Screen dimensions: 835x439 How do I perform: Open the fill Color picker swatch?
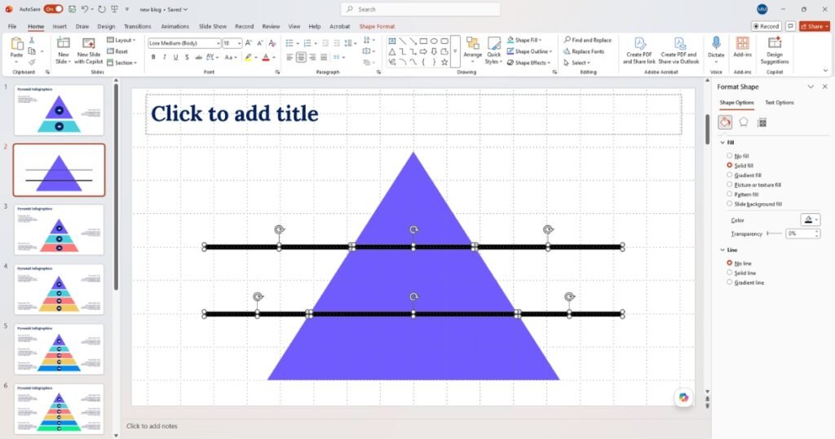(x=811, y=219)
